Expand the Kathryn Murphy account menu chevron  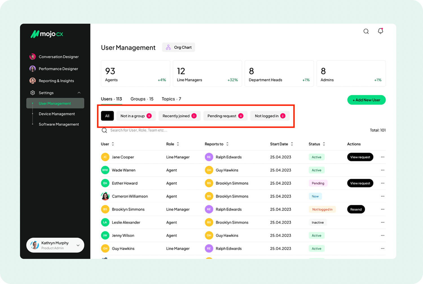click(78, 245)
